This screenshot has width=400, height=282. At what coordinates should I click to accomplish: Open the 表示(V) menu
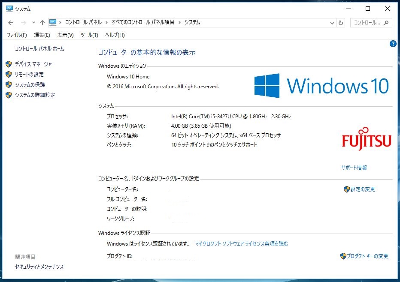(65, 35)
